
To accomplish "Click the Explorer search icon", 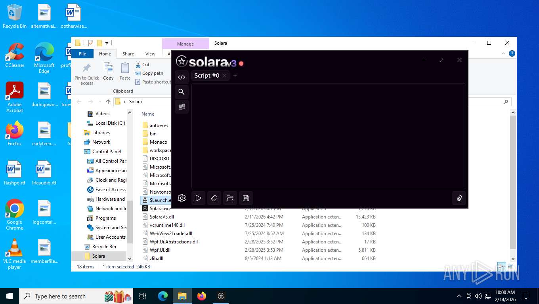I will pyautogui.click(x=506, y=102).
